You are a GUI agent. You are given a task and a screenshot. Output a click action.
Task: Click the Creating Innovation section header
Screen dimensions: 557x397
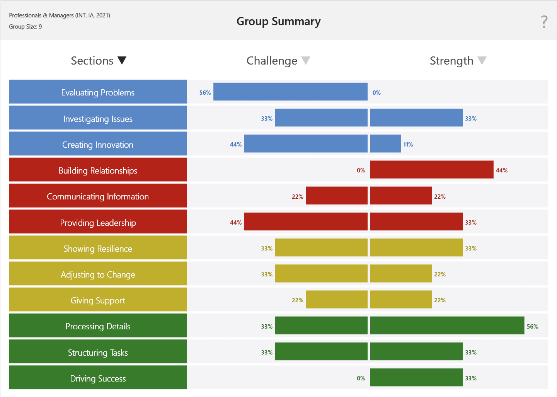pyautogui.click(x=97, y=144)
